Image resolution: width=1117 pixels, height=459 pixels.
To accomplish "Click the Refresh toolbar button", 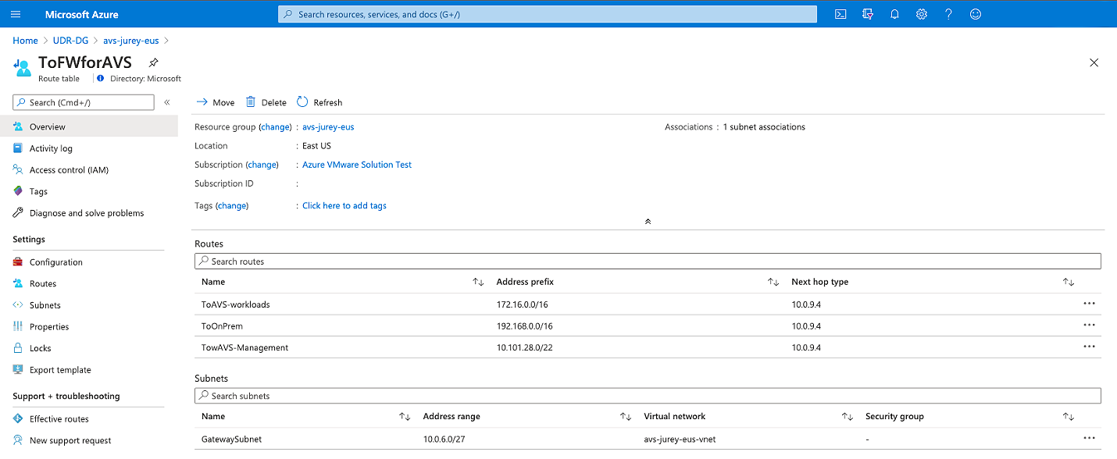I will (x=319, y=102).
